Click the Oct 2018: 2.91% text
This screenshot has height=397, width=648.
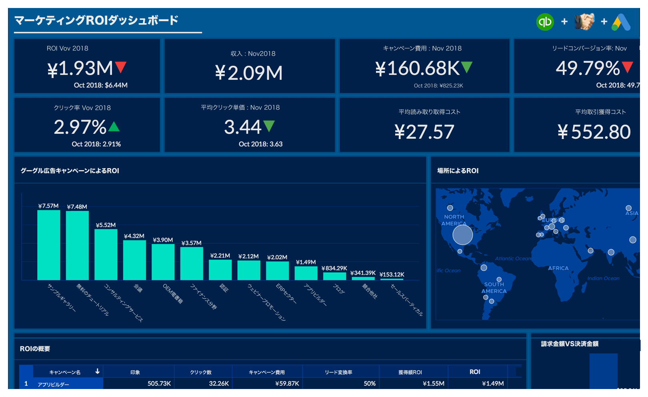[96, 144]
